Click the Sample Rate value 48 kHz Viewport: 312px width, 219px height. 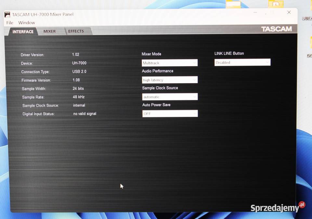click(79, 97)
